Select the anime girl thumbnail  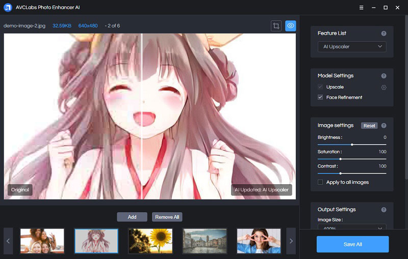(x=96, y=241)
